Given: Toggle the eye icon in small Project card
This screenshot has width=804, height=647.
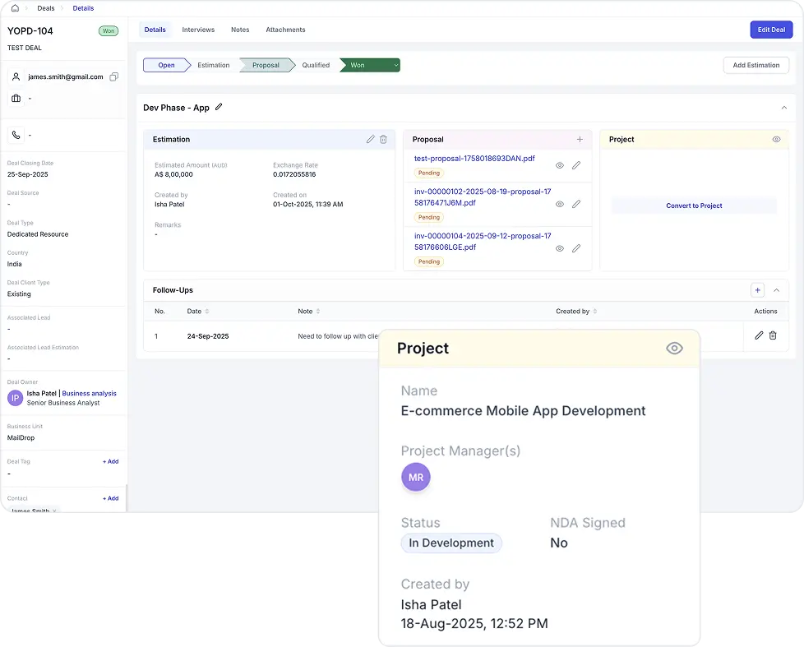Looking at the screenshot, I should [x=776, y=140].
